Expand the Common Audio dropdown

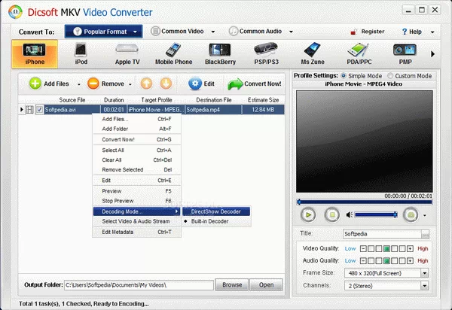coord(291,32)
